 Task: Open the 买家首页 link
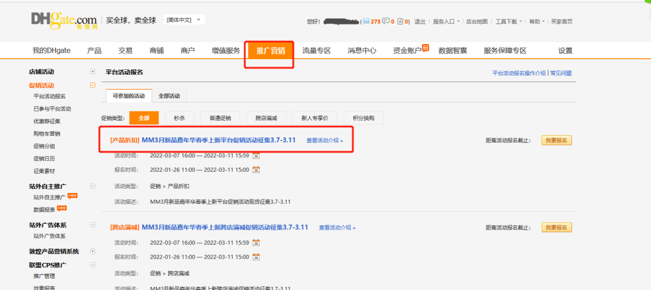(x=561, y=22)
